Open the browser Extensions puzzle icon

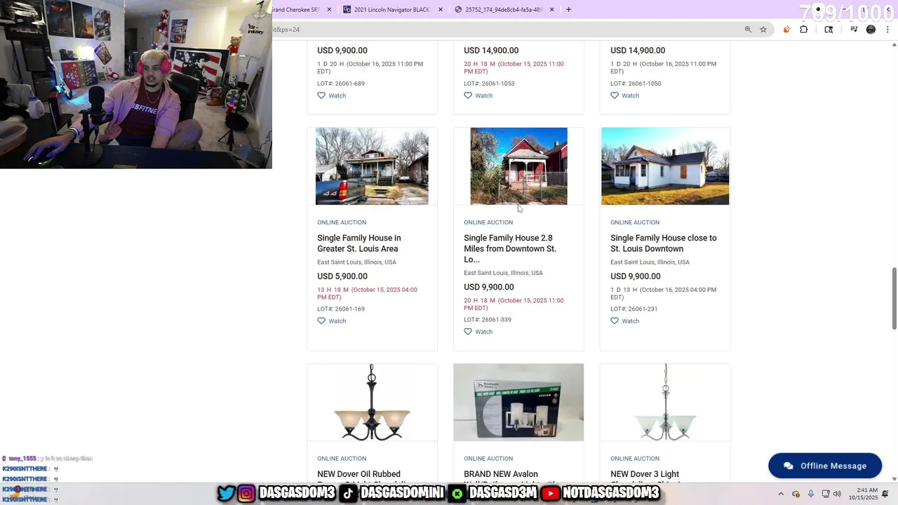pyautogui.click(x=804, y=29)
